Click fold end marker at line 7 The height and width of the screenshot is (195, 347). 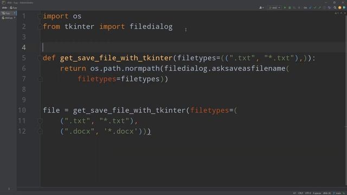tap(40, 79)
